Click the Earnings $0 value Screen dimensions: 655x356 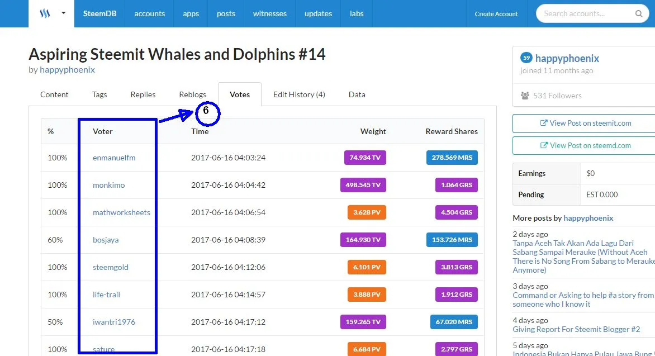click(590, 173)
